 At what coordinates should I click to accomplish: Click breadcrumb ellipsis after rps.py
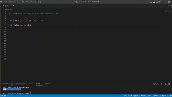click(12, 9)
